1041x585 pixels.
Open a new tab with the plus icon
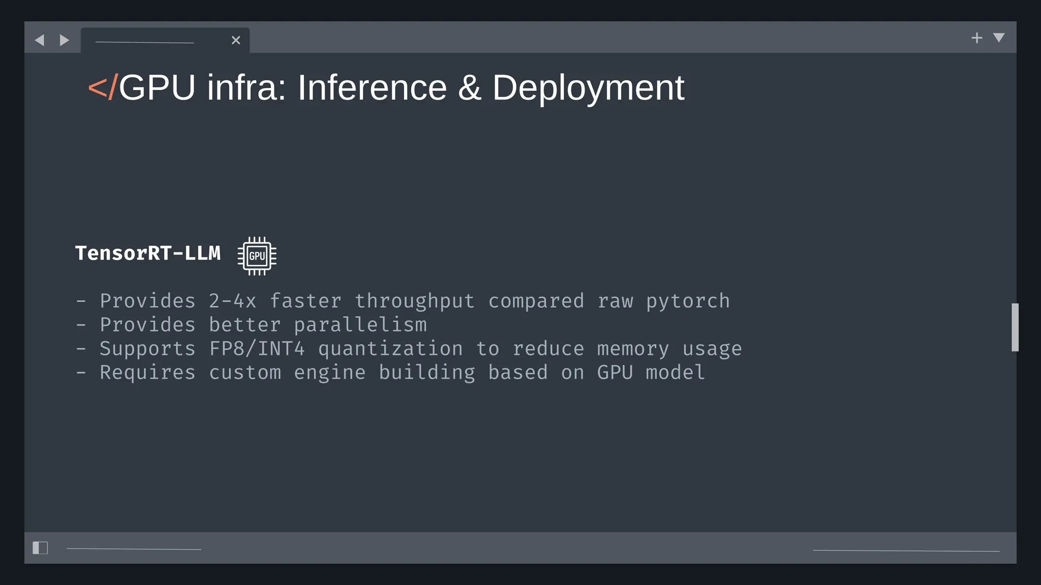click(976, 38)
